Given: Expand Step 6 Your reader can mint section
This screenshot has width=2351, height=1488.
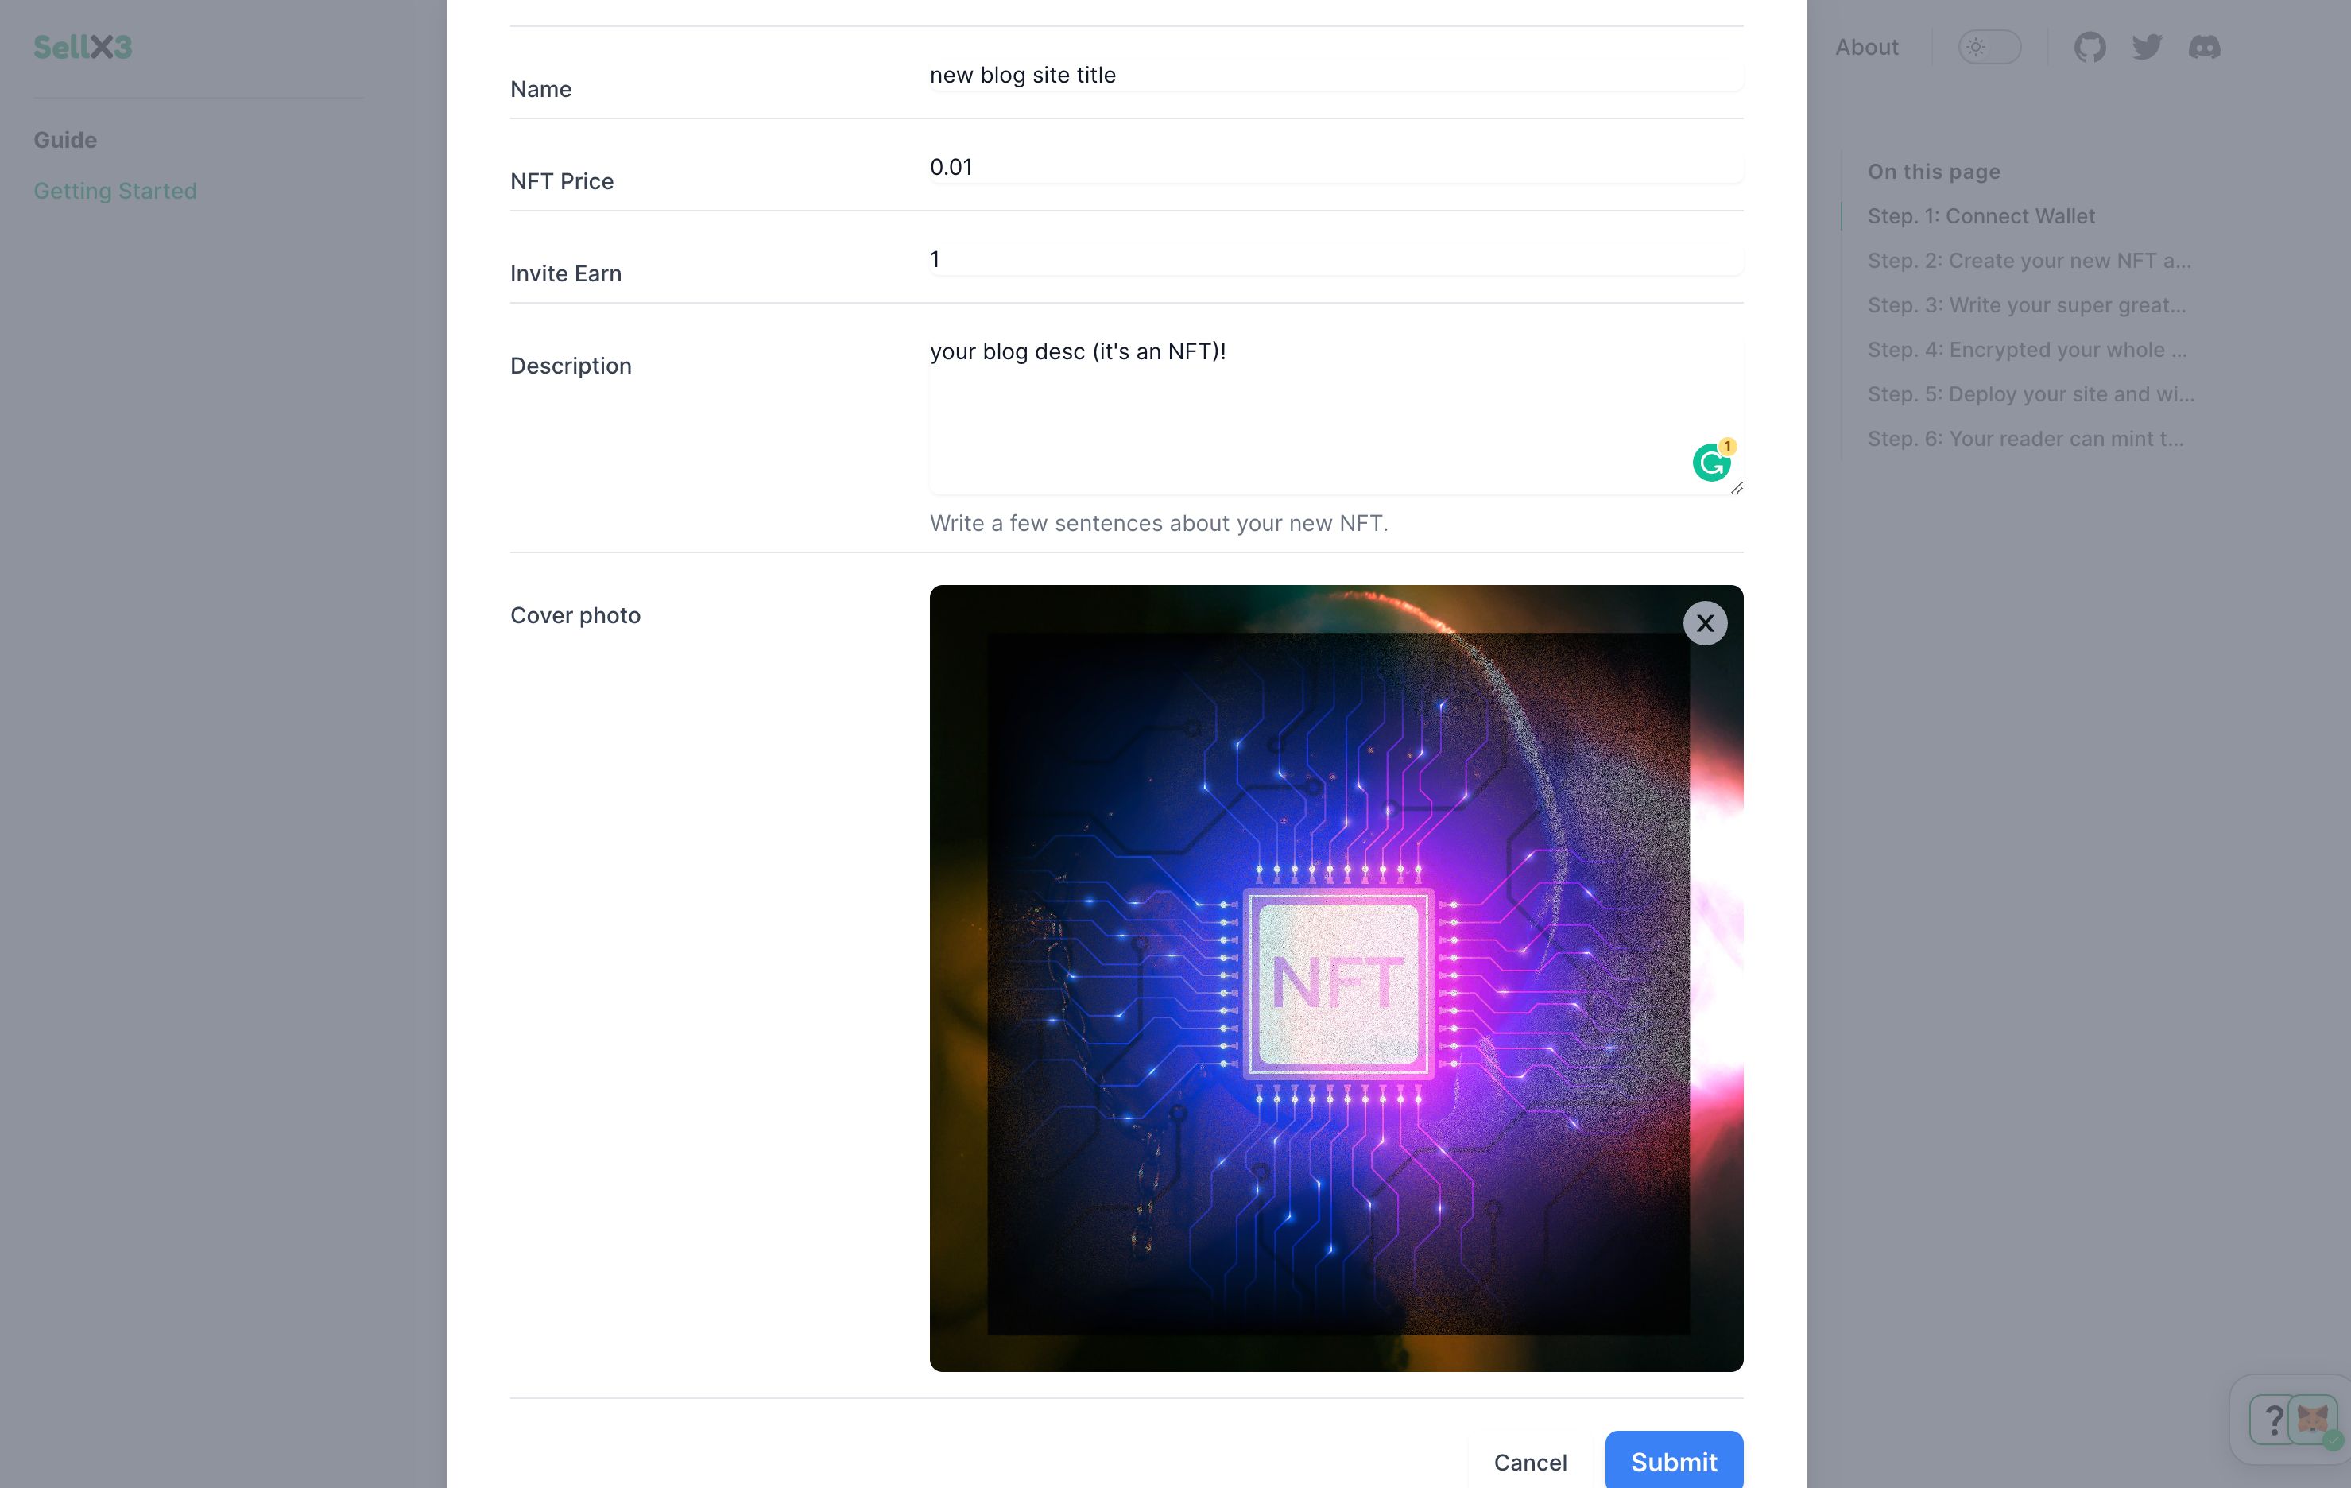Looking at the screenshot, I should coord(2028,437).
